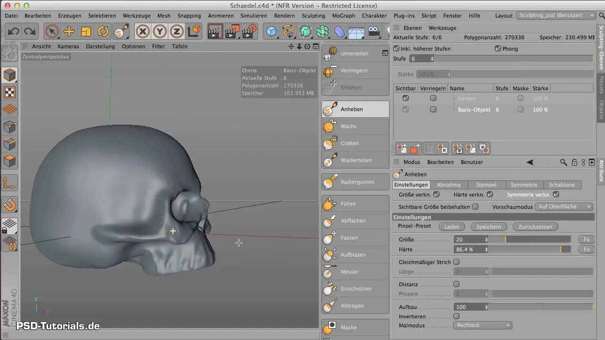Open the Kameras viewport menu
The height and width of the screenshot is (340, 605).
click(x=68, y=46)
